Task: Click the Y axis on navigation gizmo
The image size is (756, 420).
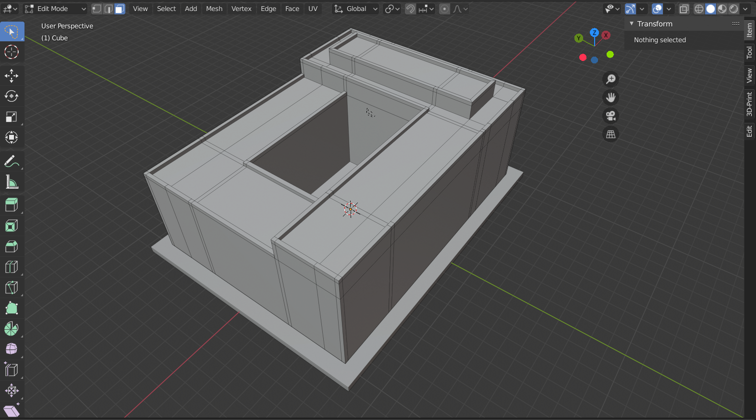Action: [579, 38]
